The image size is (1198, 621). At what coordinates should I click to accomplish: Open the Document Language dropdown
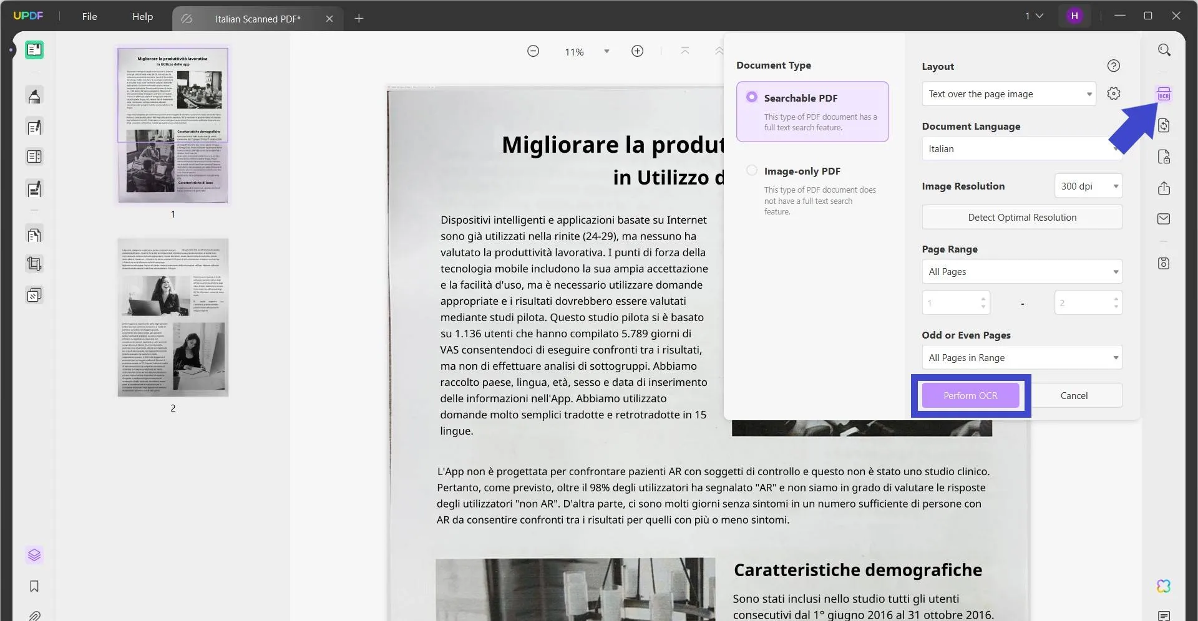[1021, 148]
